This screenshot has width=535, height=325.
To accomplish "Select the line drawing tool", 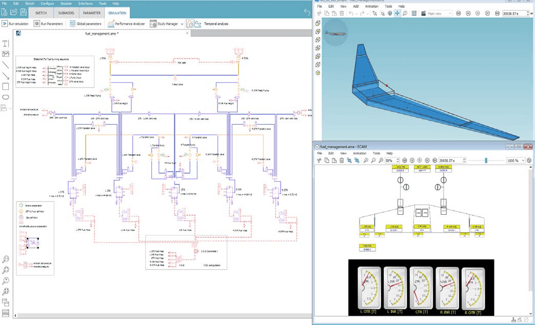I will click(6, 65).
